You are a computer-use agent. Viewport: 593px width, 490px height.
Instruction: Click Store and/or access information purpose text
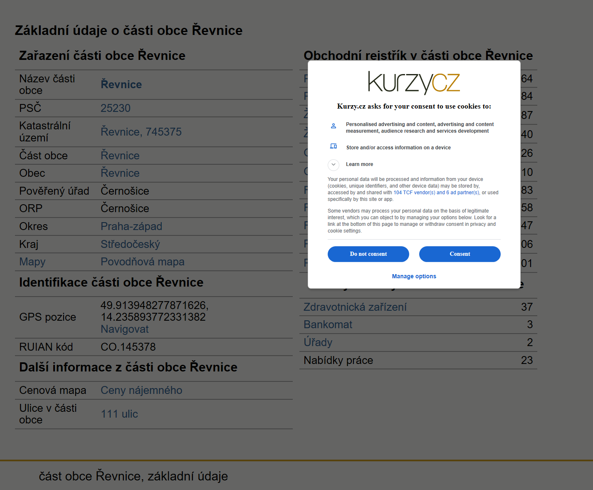click(x=398, y=148)
